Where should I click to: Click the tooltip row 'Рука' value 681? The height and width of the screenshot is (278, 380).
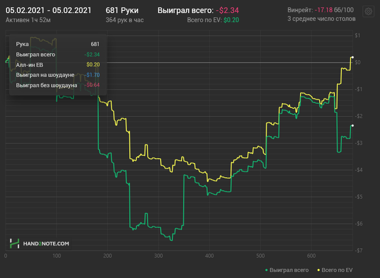pos(95,44)
